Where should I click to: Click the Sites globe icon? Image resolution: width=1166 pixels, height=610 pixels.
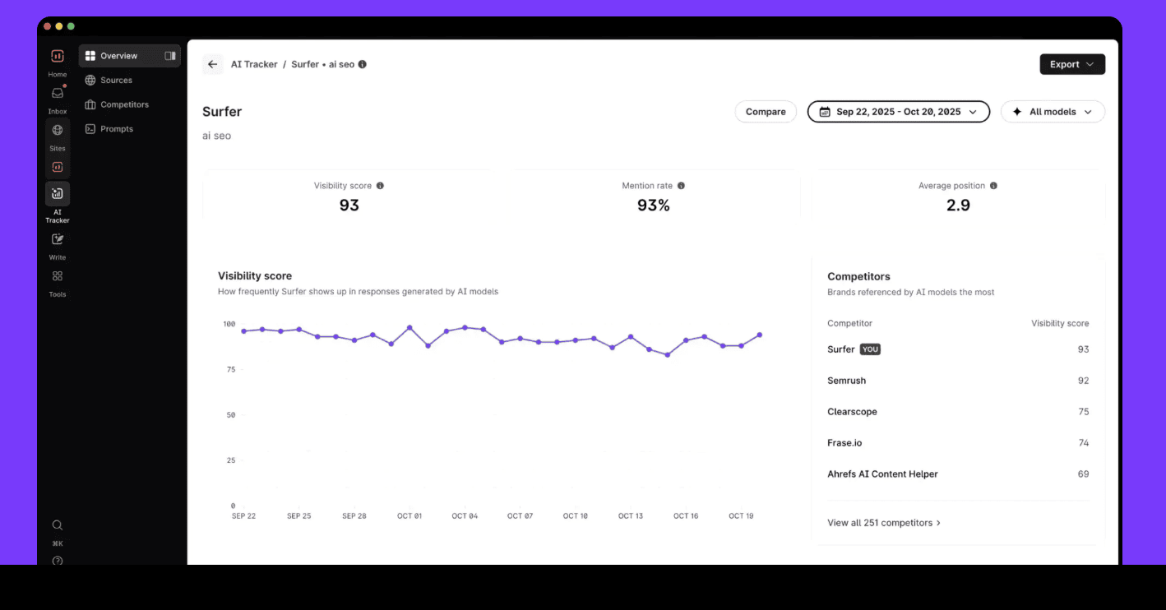tap(58, 130)
